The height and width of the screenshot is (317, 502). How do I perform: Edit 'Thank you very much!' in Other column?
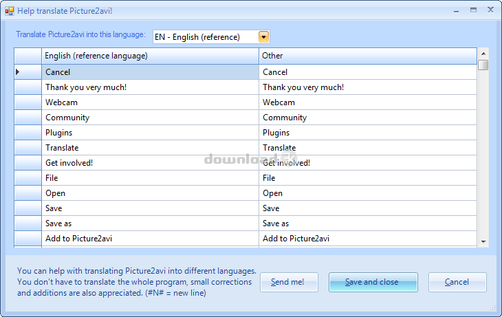(x=367, y=87)
